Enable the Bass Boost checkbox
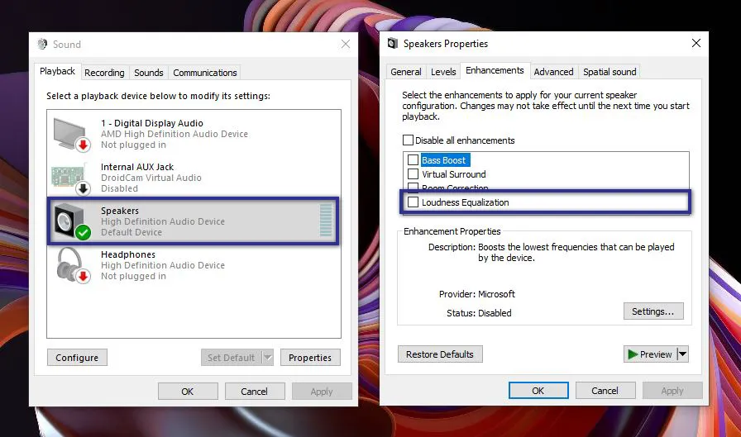 pos(413,160)
